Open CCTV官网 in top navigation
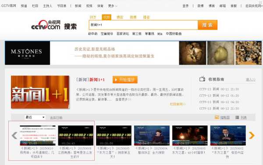The width and height of the screenshot is (263, 165). coord(9,6)
